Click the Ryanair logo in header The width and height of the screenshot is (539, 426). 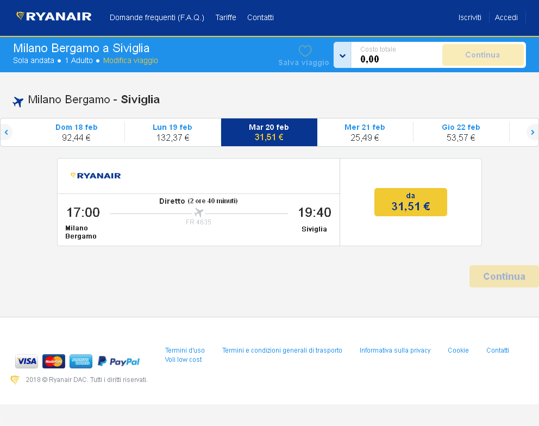coord(54,16)
